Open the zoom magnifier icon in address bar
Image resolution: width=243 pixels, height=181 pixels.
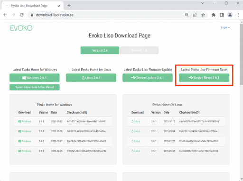pos(187,15)
